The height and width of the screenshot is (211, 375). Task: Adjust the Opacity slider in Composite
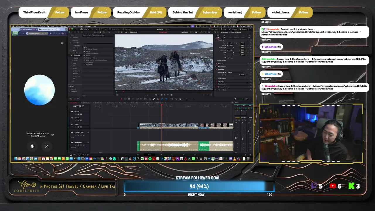[233, 75]
